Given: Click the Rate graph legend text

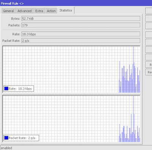Looking at the screenshot, I should pyautogui.click(x=20, y=88).
